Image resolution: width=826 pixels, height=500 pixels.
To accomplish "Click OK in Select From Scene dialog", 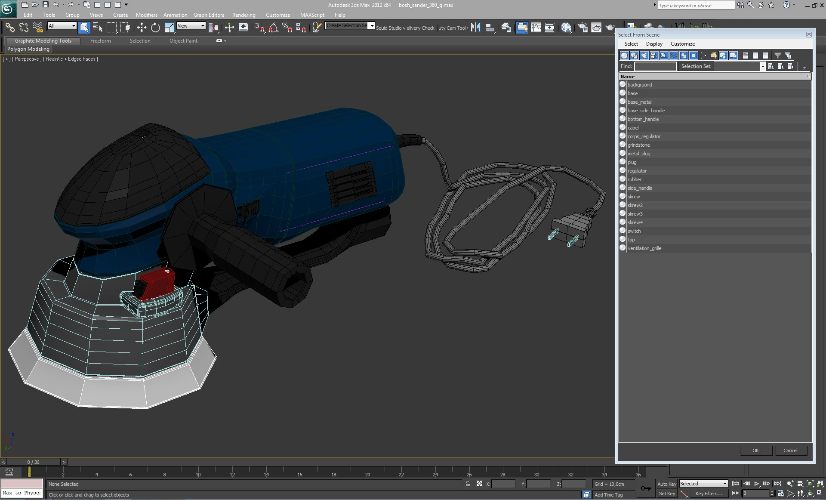I will click(x=755, y=451).
